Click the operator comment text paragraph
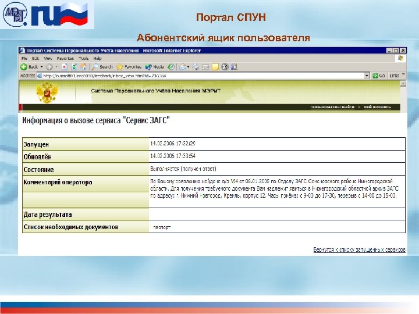Screen dimensions: 419x314 click(x=274, y=188)
